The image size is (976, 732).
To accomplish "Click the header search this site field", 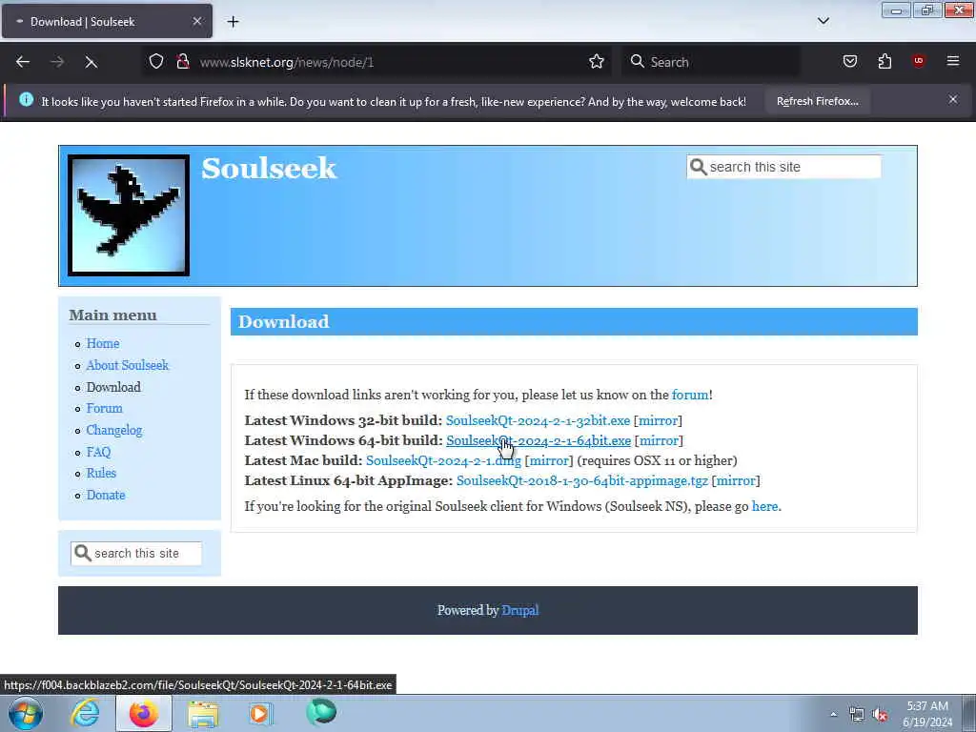I will click(x=784, y=167).
